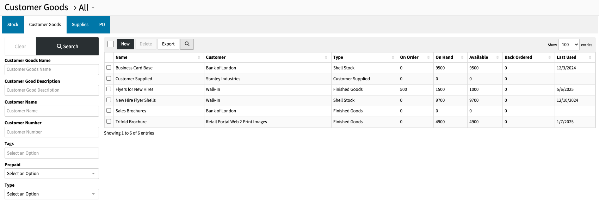Click the 1/7/2025 last used date
This screenshot has height=205, width=599.
(565, 122)
